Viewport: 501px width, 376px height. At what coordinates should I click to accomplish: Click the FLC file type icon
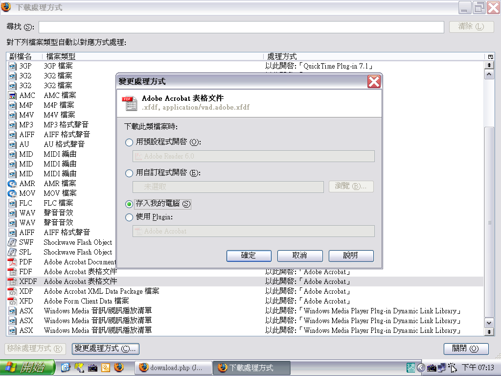pyautogui.click(x=12, y=203)
